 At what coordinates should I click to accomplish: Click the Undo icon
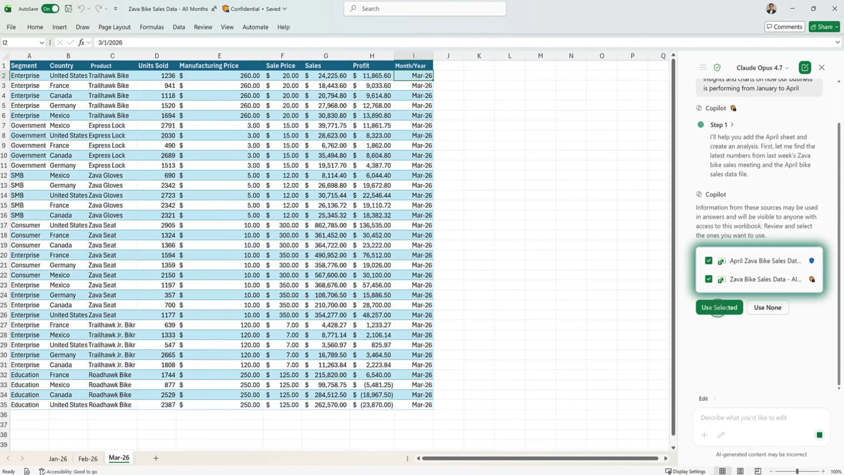(x=81, y=8)
